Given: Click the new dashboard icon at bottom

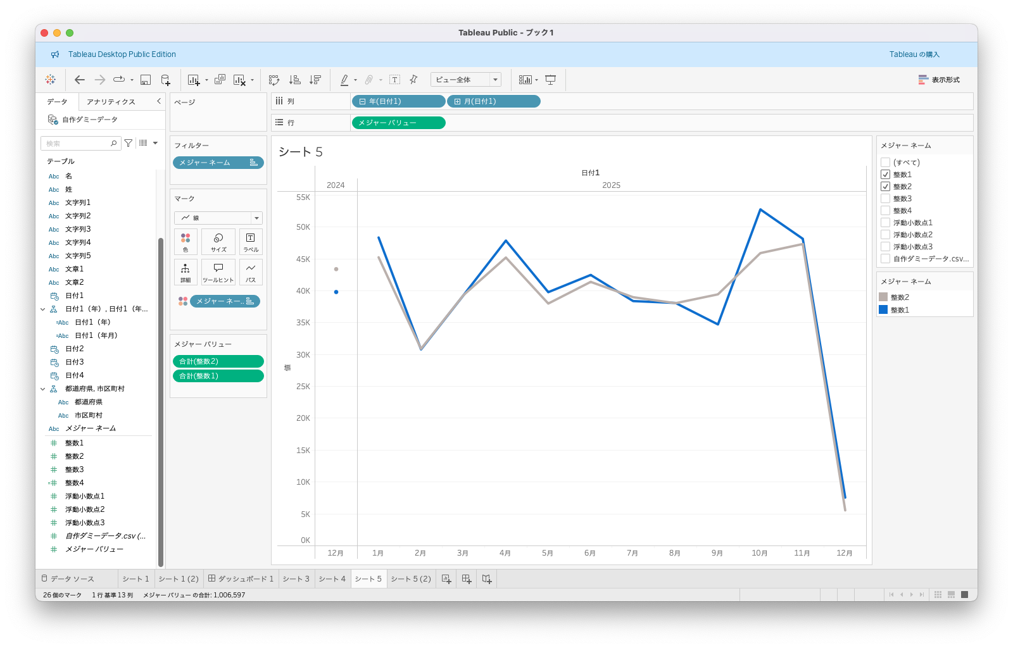Looking at the screenshot, I should pyautogui.click(x=467, y=579).
